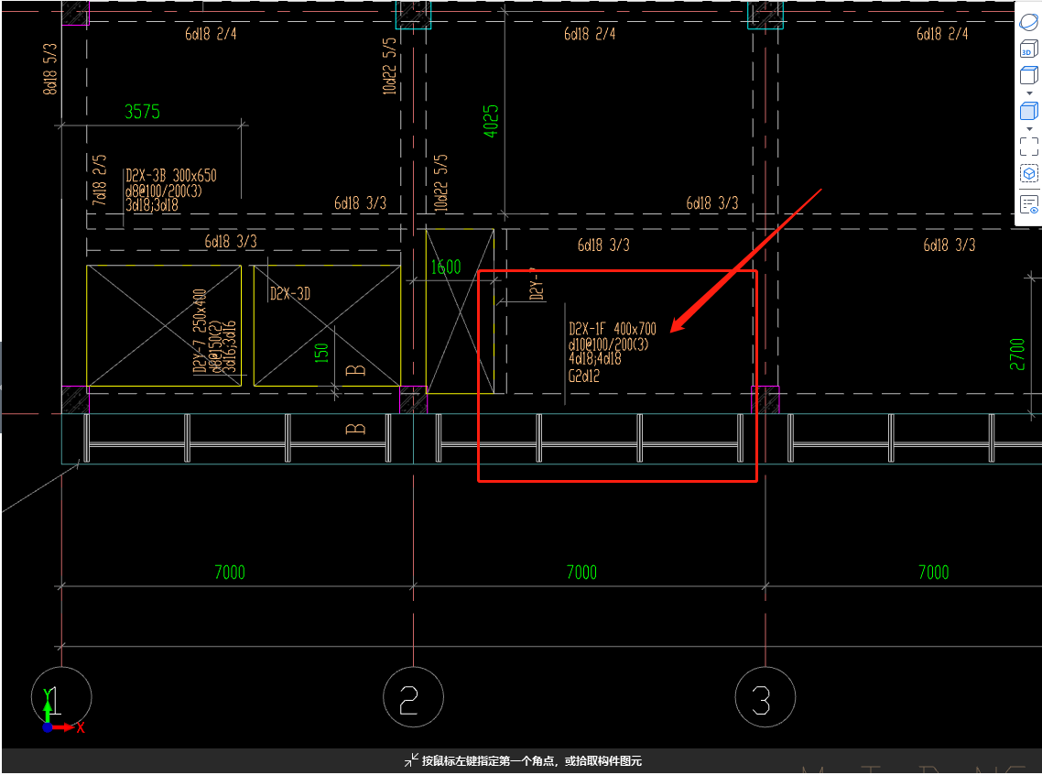
Task: Select the yellow crossed opening containing D2X-3D
Action: click(x=327, y=326)
